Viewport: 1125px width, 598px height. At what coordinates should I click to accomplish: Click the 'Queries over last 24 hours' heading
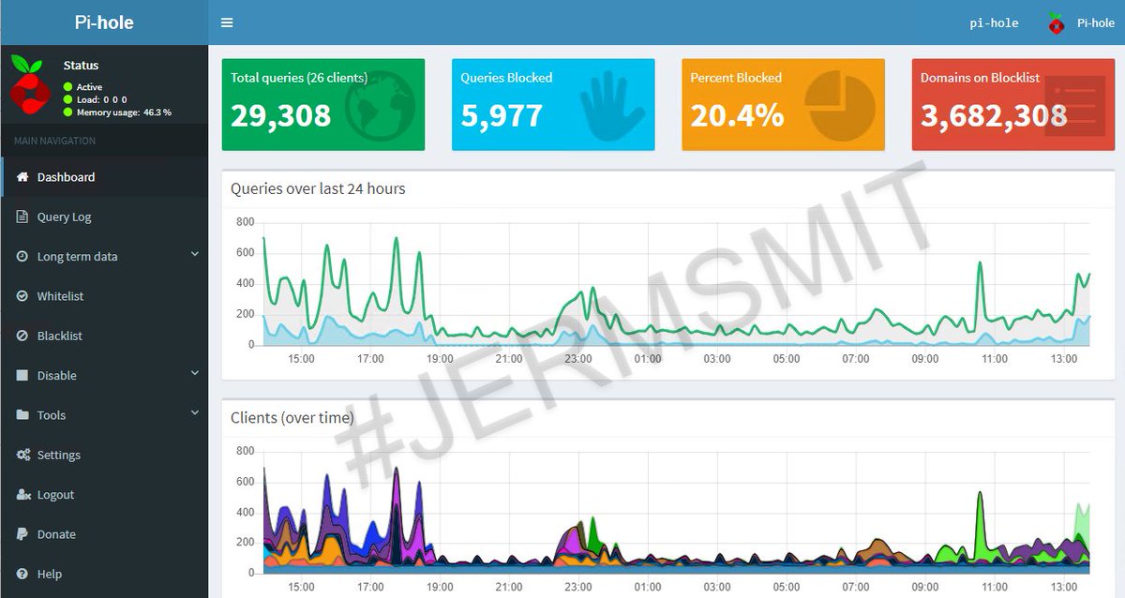pyautogui.click(x=318, y=188)
